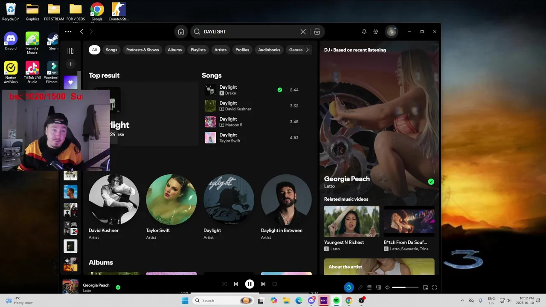Open the Maroon 5 artist link
Image resolution: width=546 pixels, height=307 pixels.
point(233,125)
